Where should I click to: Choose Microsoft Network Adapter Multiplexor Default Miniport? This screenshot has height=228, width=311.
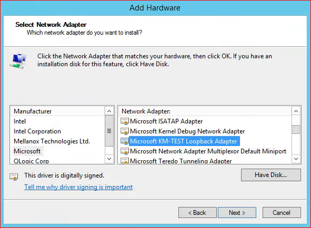point(208,151)
